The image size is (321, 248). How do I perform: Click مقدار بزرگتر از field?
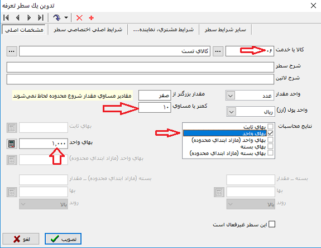pyautogui.click(x=155, y=96)
